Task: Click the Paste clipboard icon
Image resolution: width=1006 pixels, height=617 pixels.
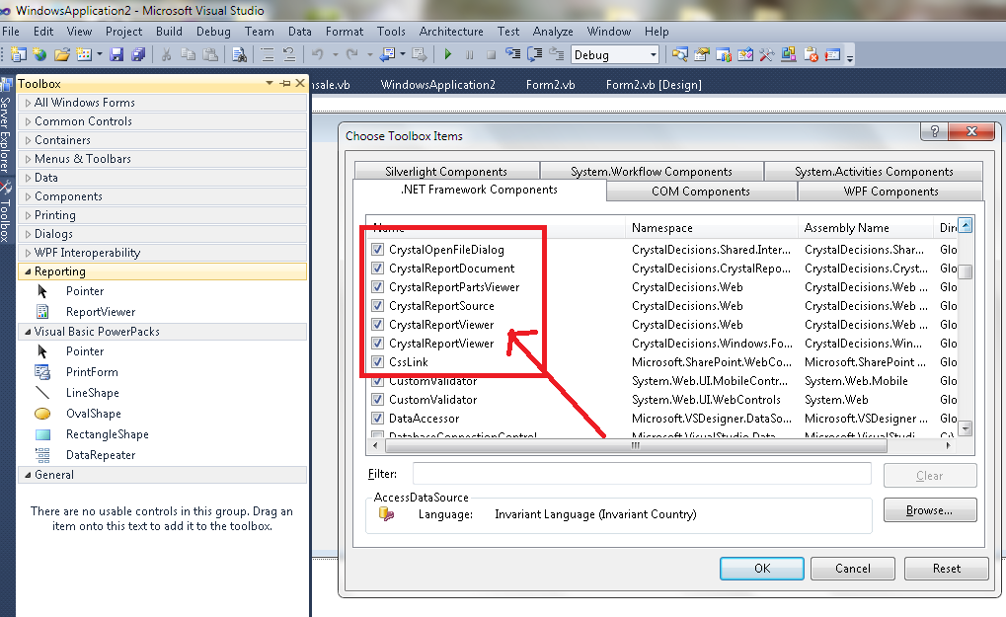Action: click(x=210, y=55)
